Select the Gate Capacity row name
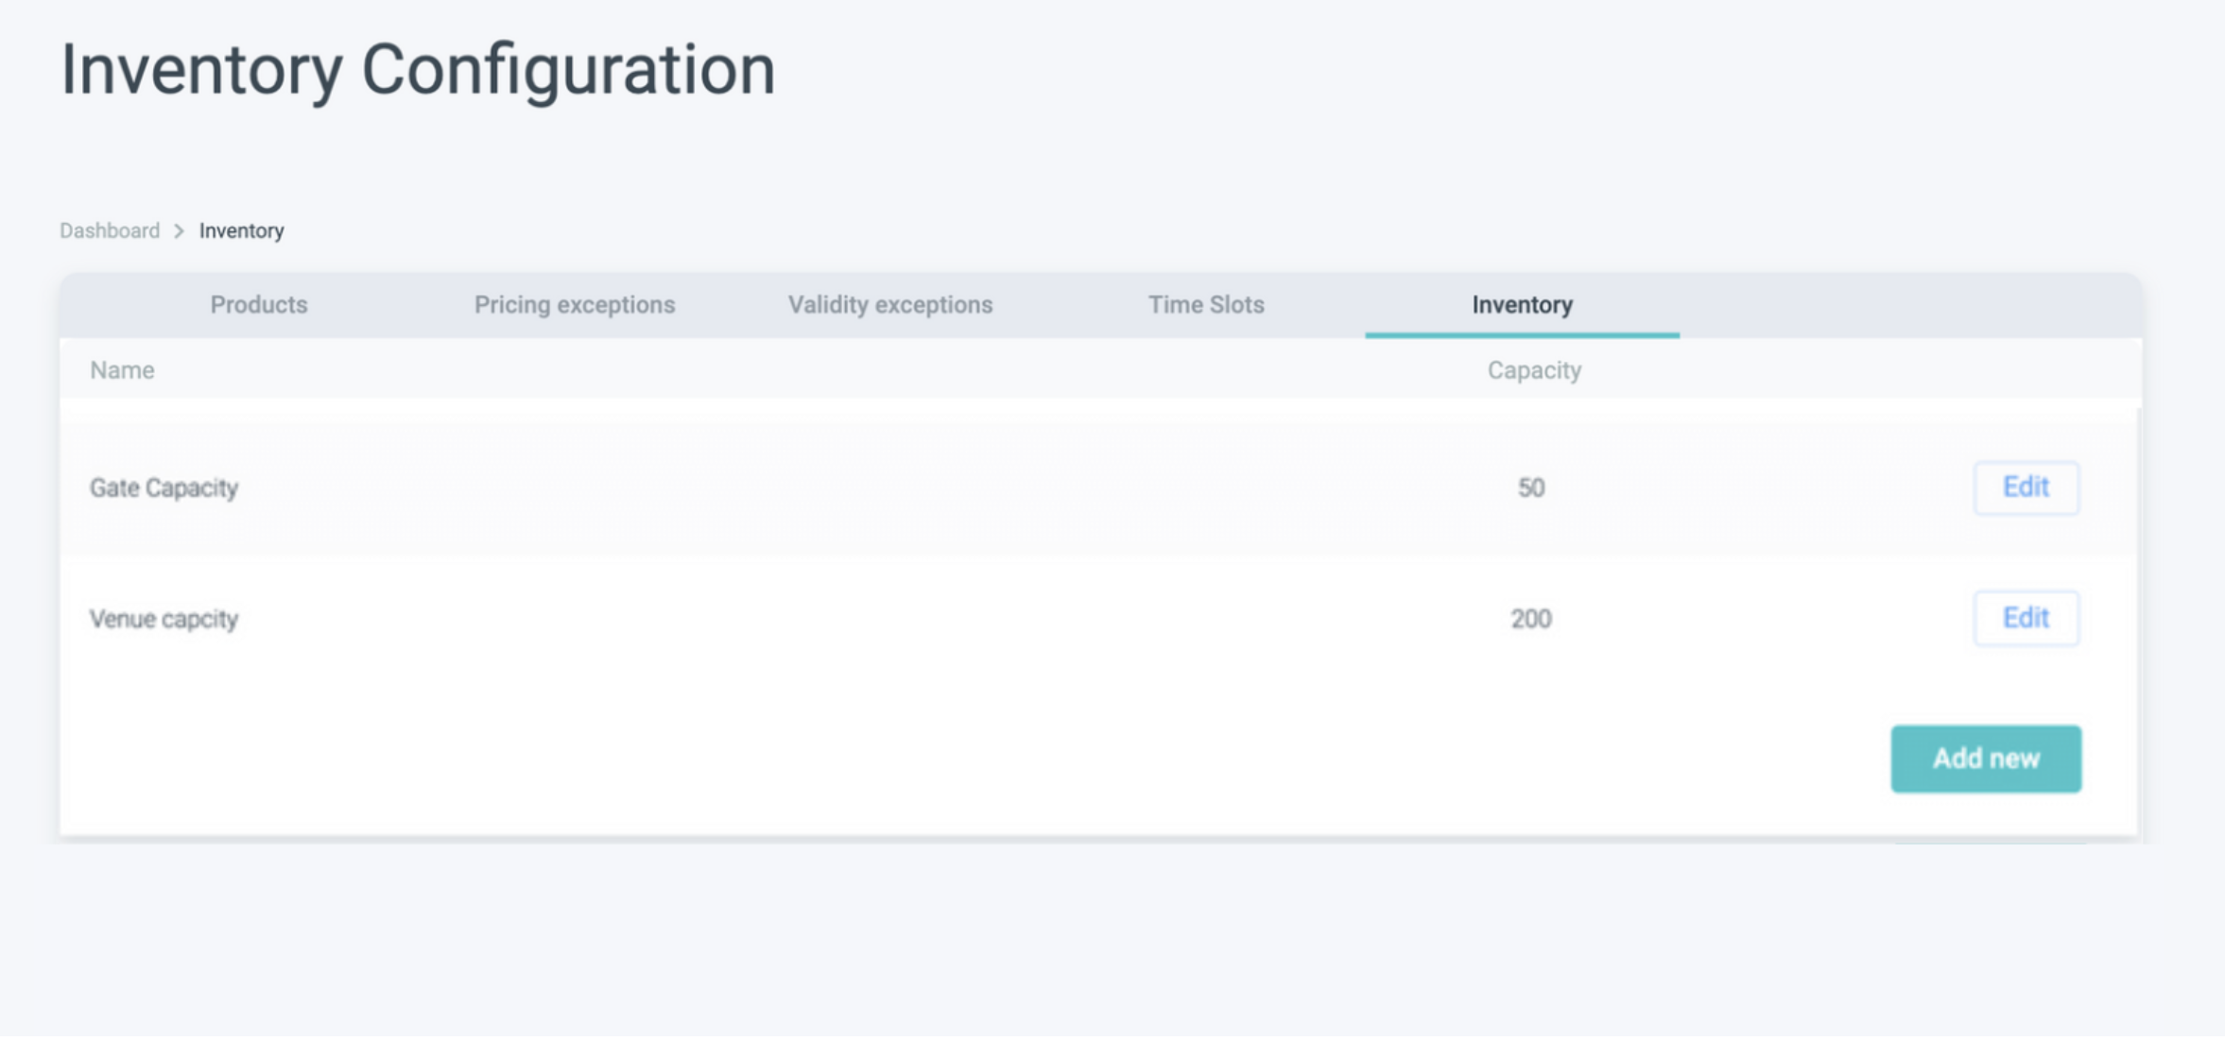The height and width of the screenshot is (1041, 2225). [x=164, y=488]
